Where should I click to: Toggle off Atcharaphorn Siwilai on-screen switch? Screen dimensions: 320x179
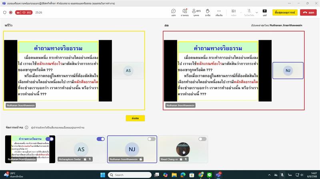pyautogui.click(x=100, y=139)
